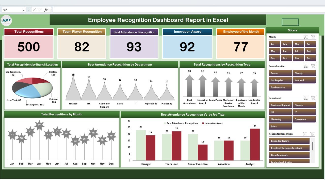Click the NGT logo image
The image size is (325, 180).
click(6, 21)
